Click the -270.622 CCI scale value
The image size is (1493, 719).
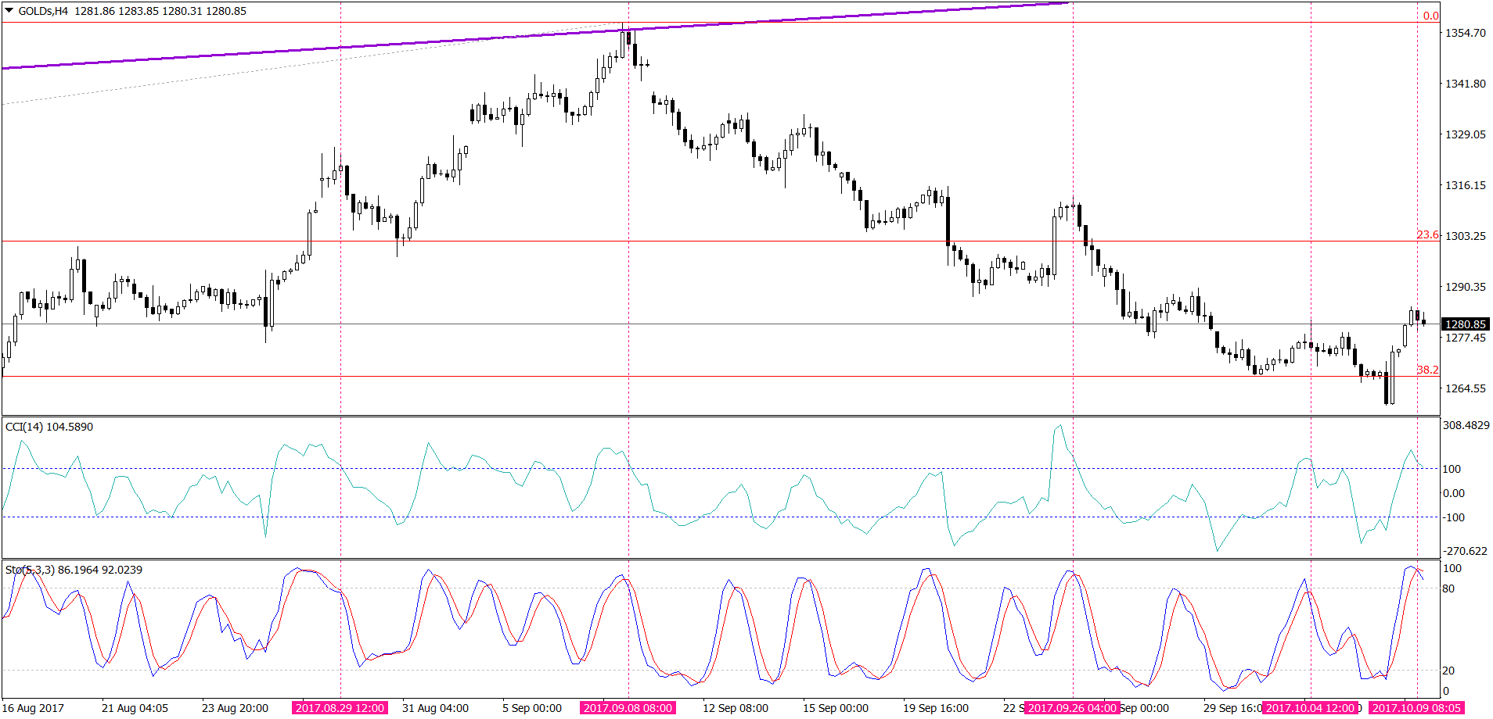[x=1465, y=551]
